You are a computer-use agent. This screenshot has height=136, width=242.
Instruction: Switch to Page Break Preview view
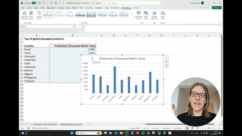click(197, 128)
